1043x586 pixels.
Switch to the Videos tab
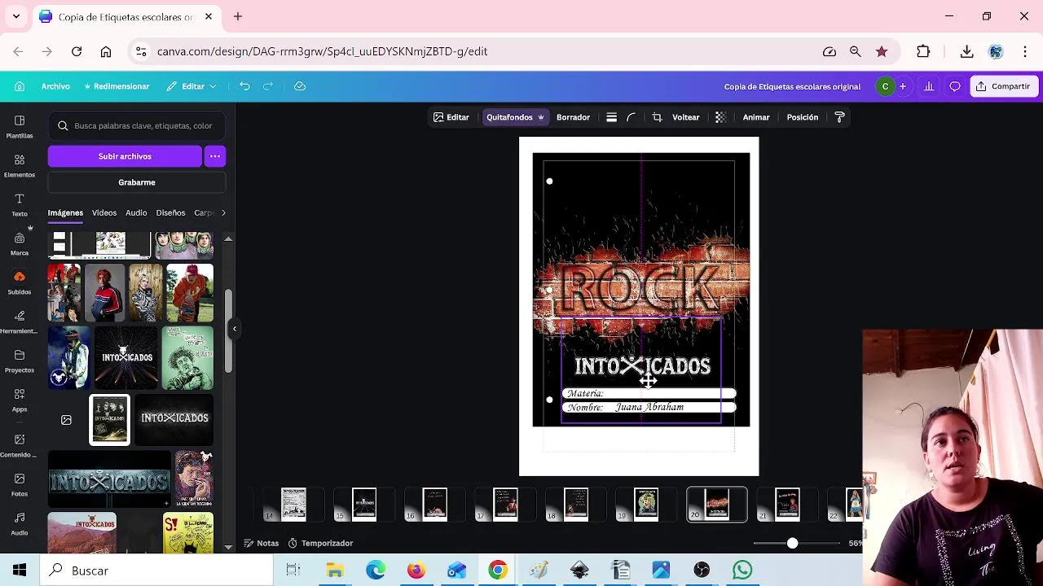104,212
